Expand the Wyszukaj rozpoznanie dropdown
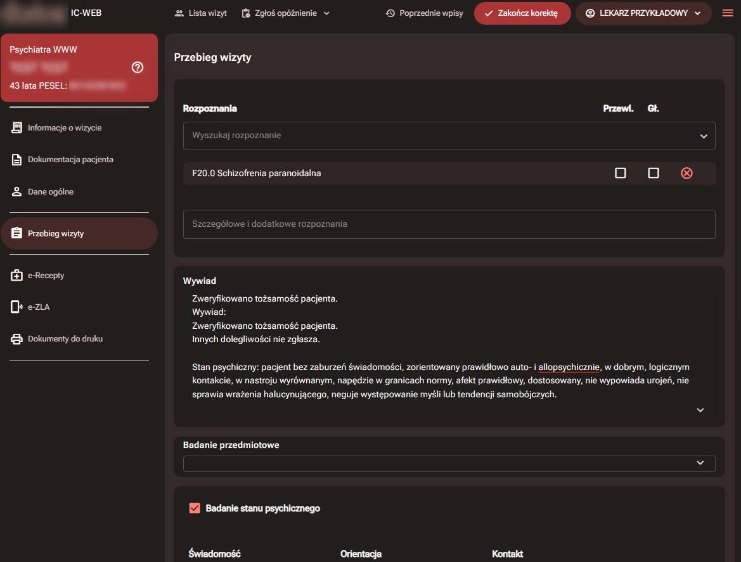Image resolution: width=741 pixels, height=562 pixels. (x=703, y=136)
